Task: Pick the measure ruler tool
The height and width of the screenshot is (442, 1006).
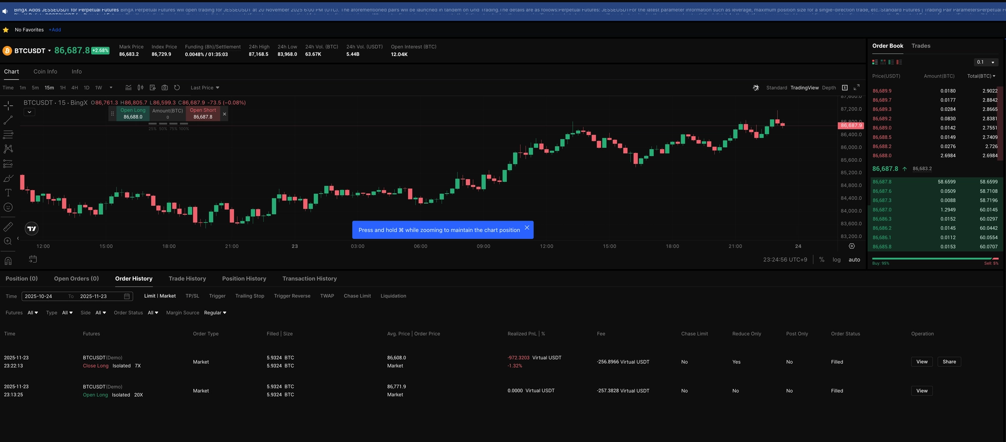Action: [x=8, y=227]
